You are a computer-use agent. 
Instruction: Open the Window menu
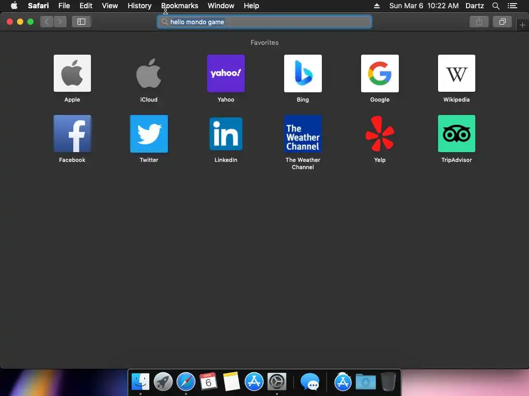221,6
